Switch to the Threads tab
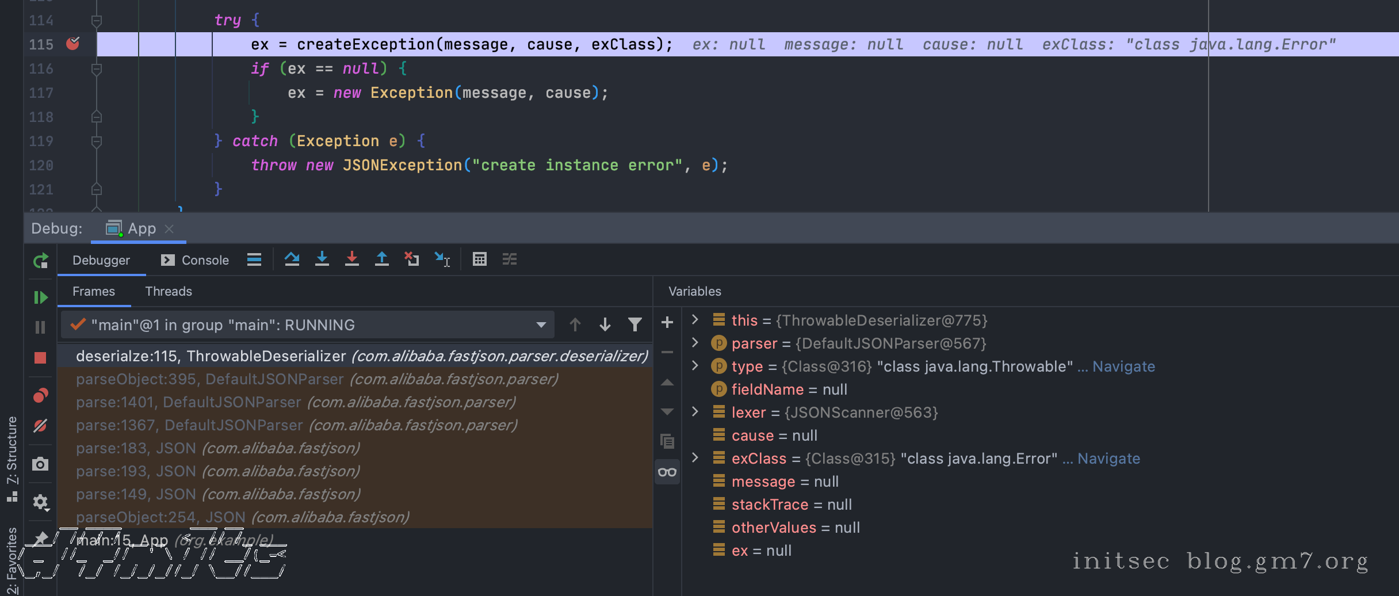 pos(169,292)
